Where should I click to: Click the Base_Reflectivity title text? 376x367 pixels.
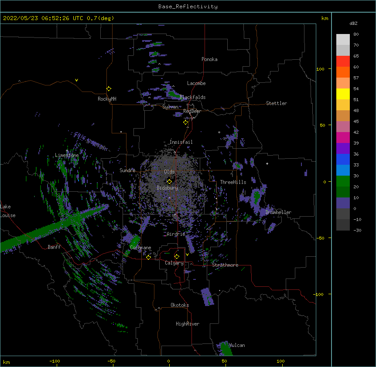click(188, 7)
